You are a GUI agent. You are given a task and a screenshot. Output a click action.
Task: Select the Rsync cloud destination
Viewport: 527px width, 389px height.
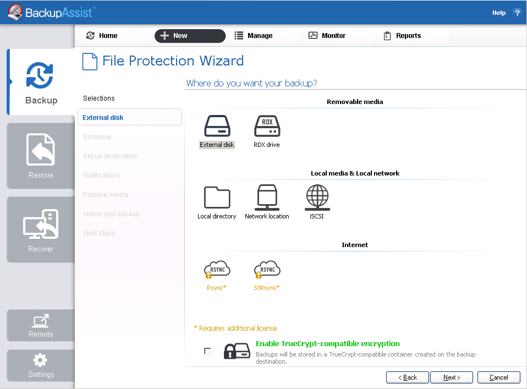[217, 269]
